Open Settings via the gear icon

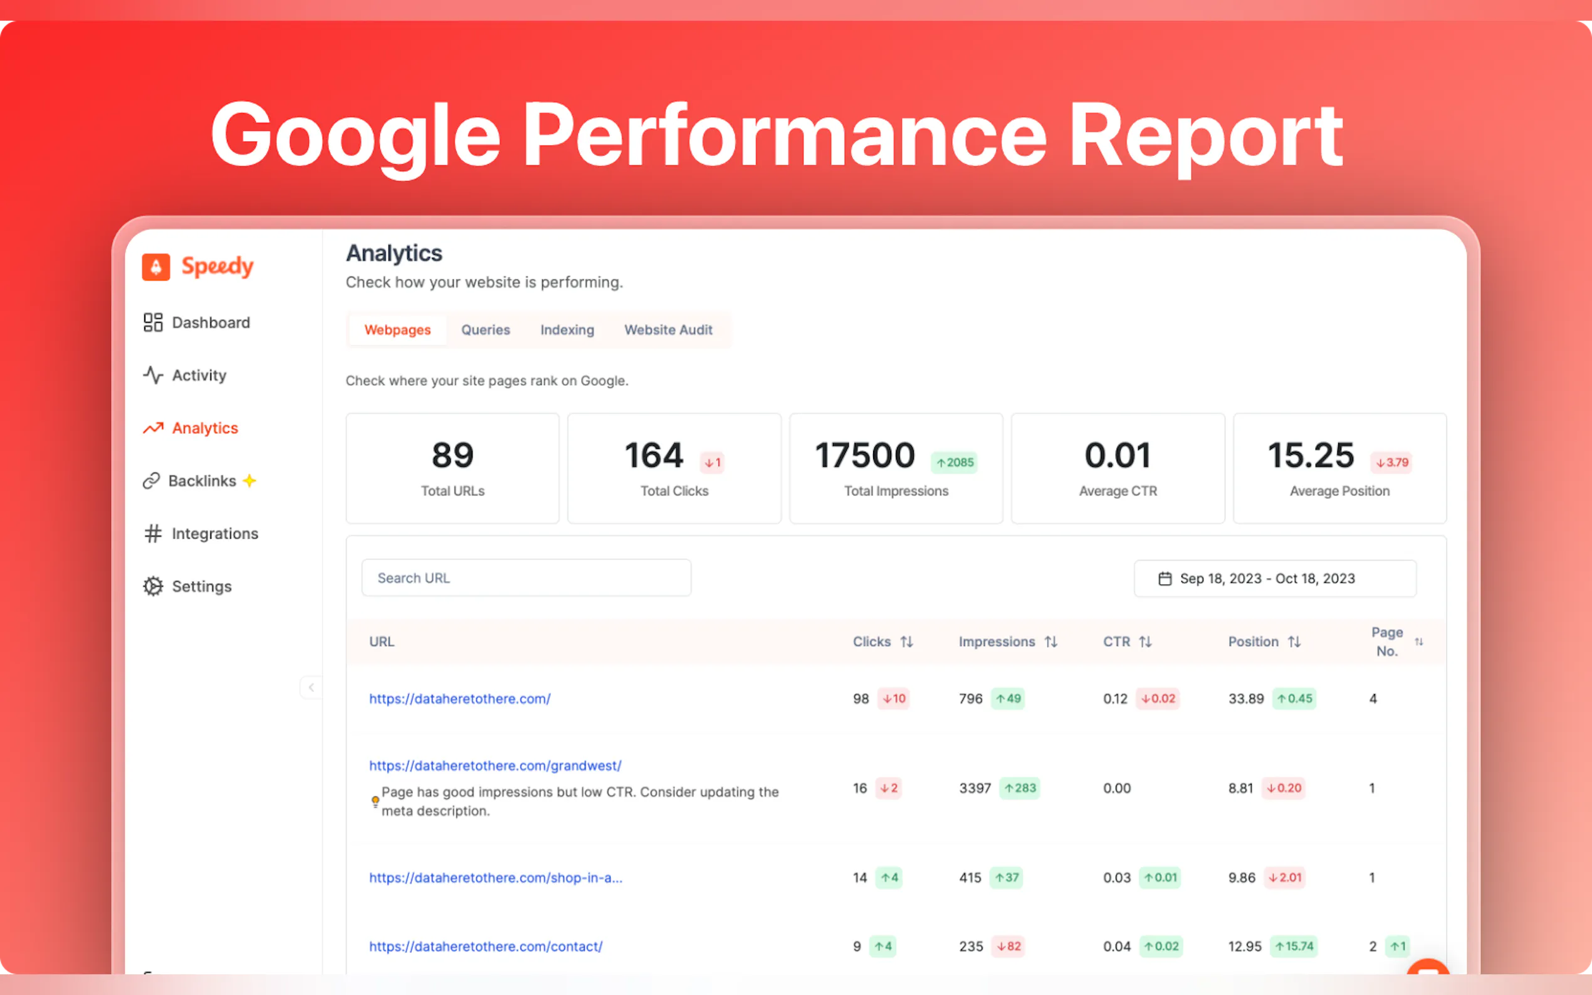click(x=153, y=586)
